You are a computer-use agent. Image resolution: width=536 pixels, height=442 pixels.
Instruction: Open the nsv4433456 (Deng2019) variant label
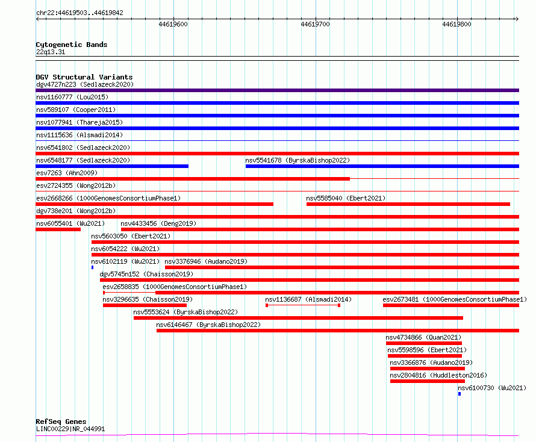pyautogui.click(x=158, y=223)
